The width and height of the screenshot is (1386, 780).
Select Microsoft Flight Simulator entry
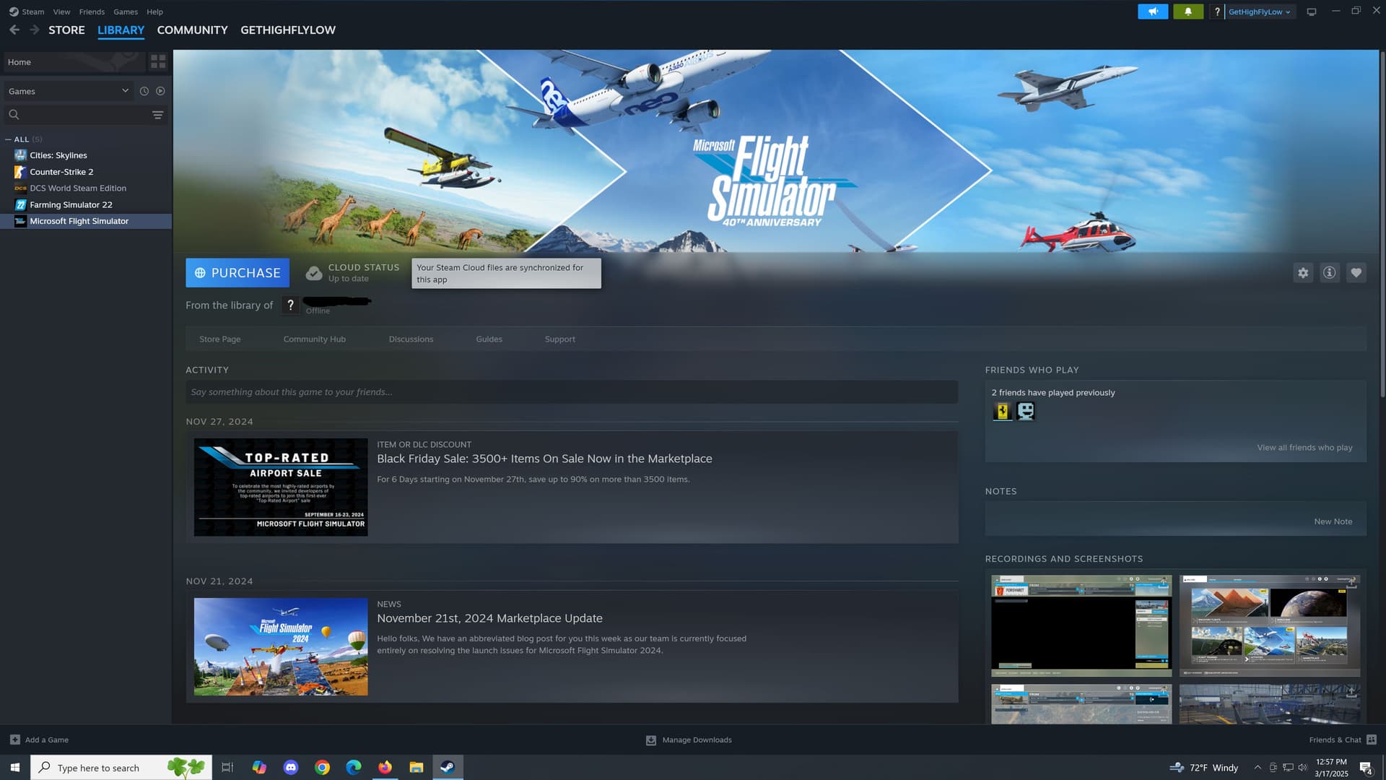tap(86, 221)
